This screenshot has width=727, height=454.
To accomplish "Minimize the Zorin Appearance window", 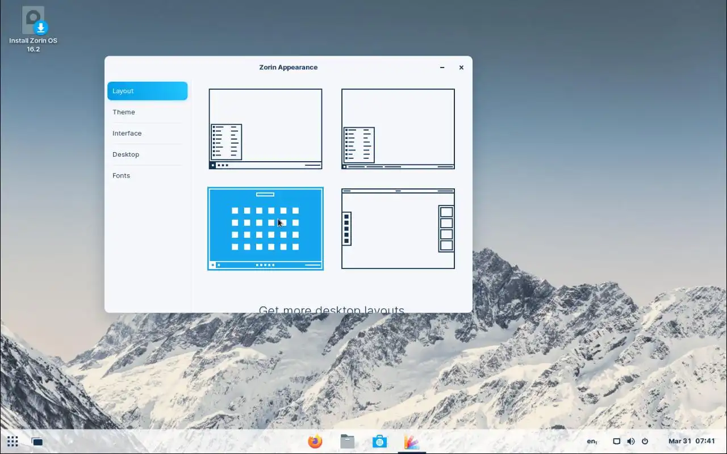I will coord(442,68).
